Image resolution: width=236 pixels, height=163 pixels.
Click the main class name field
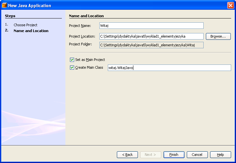coord(169,68)
